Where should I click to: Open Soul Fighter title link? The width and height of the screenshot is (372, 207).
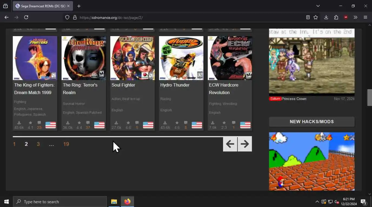pyautogui.click(x=123, y=85)
